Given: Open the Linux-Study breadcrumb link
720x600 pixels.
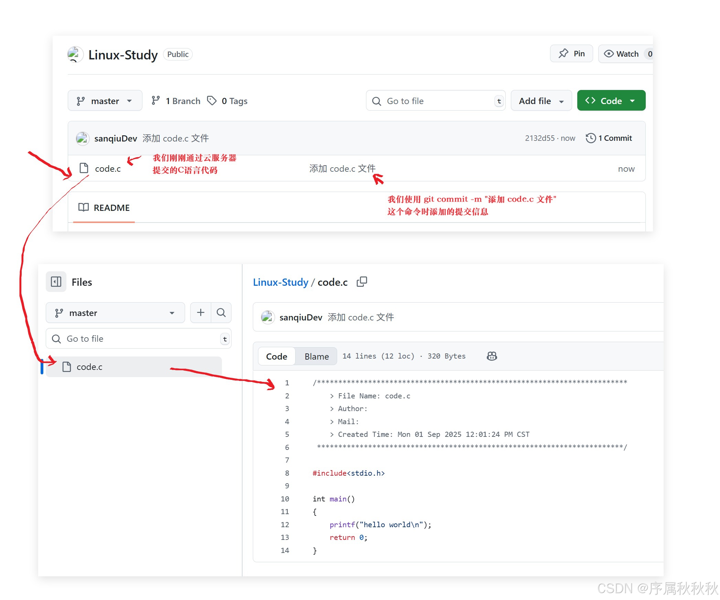Looking at the screenshot, I should coord(280,282).
